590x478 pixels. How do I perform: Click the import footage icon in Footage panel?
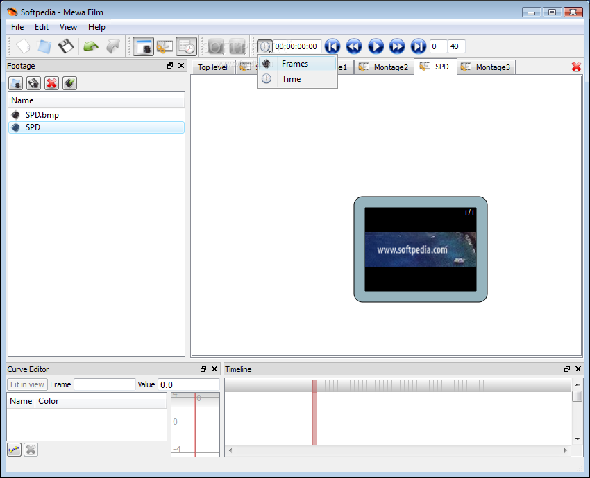click(x=16, y=83)
